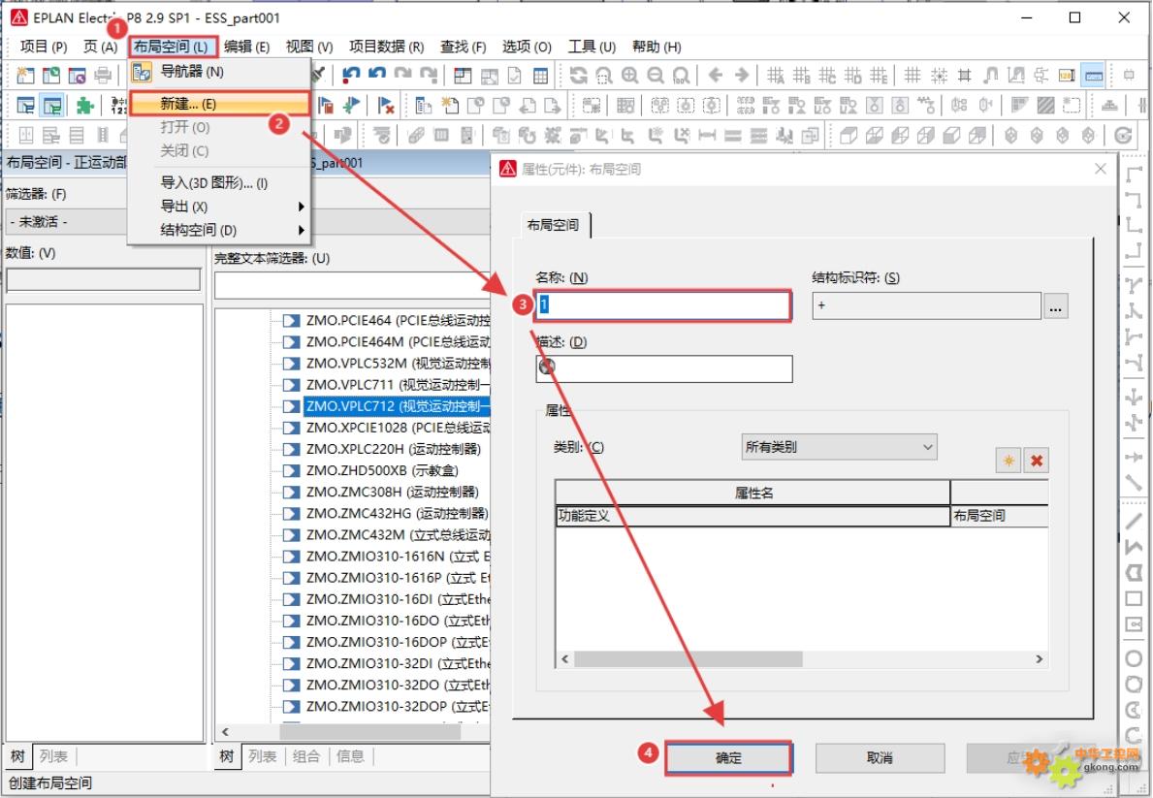Screen dimensions: 1153x798
Task: Click the printer icon
Action: (103, 75)
